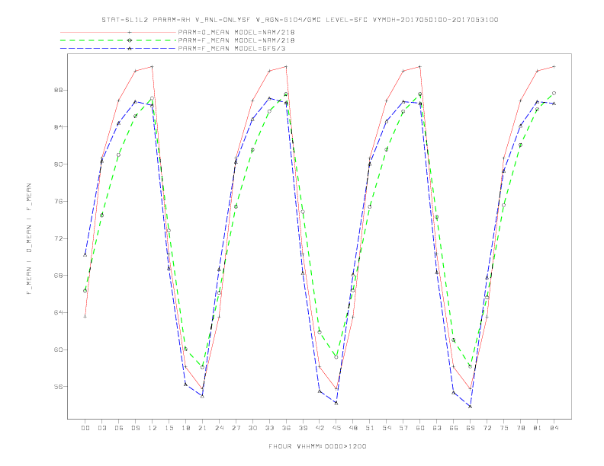
Task: Click the red solid legend line sample
Action: pos(118,32)
